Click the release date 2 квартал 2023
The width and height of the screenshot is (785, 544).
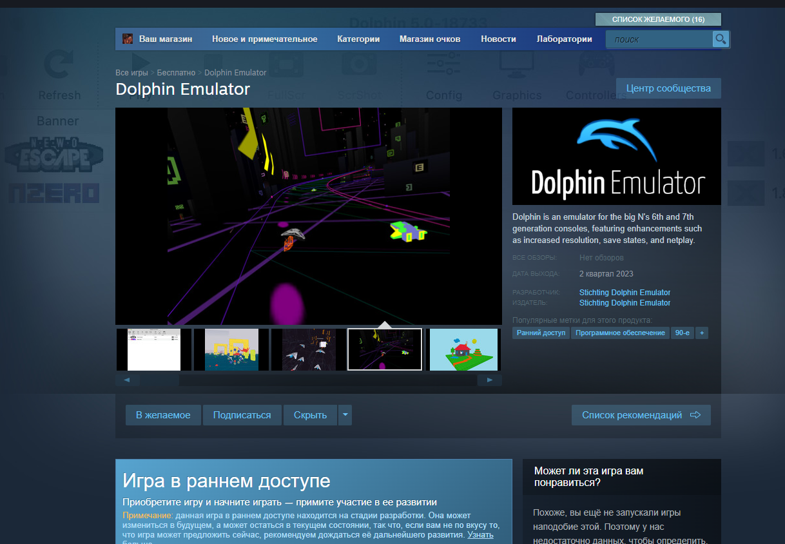[x=606, y=274]
